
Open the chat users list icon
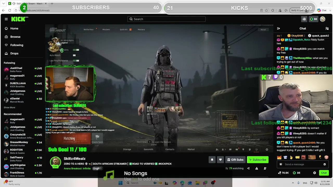tap(327, 28)
